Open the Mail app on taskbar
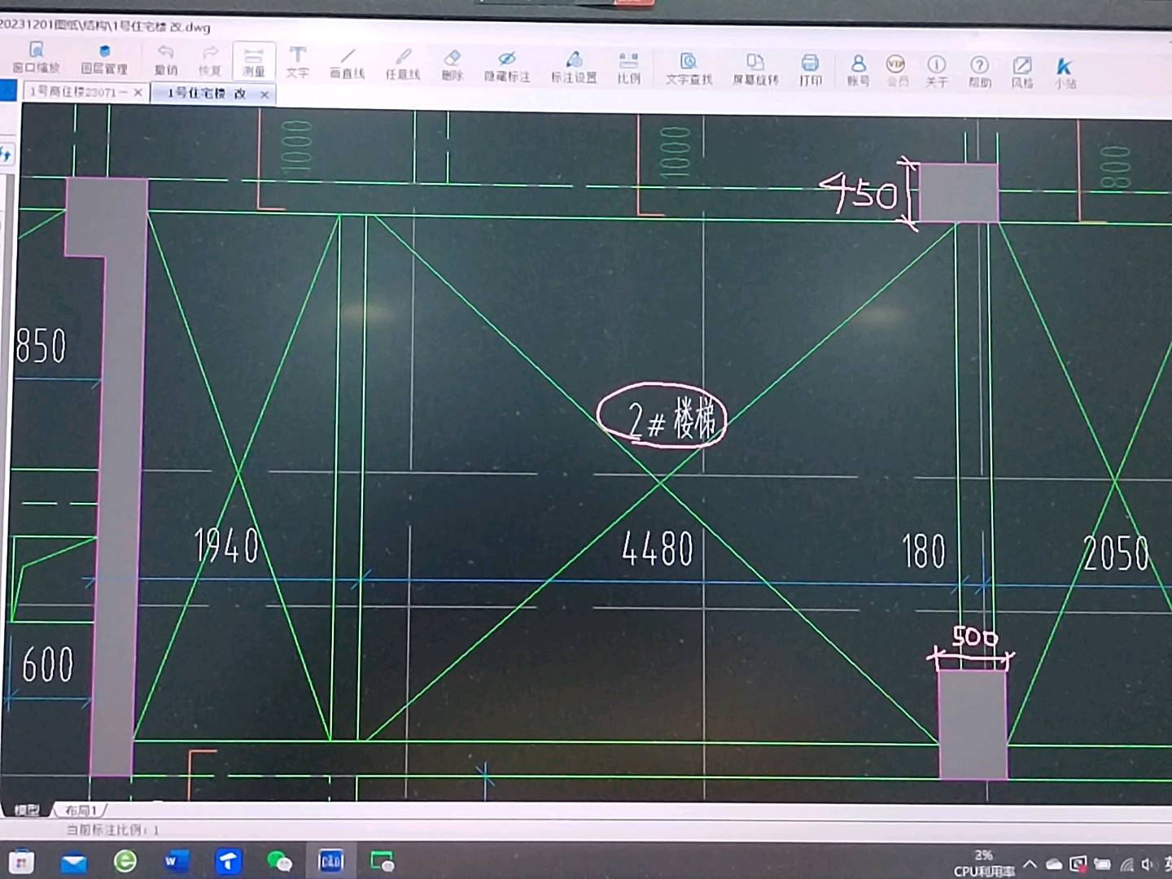This screenshot has width=1172, height=879. [x=74, y=862]
